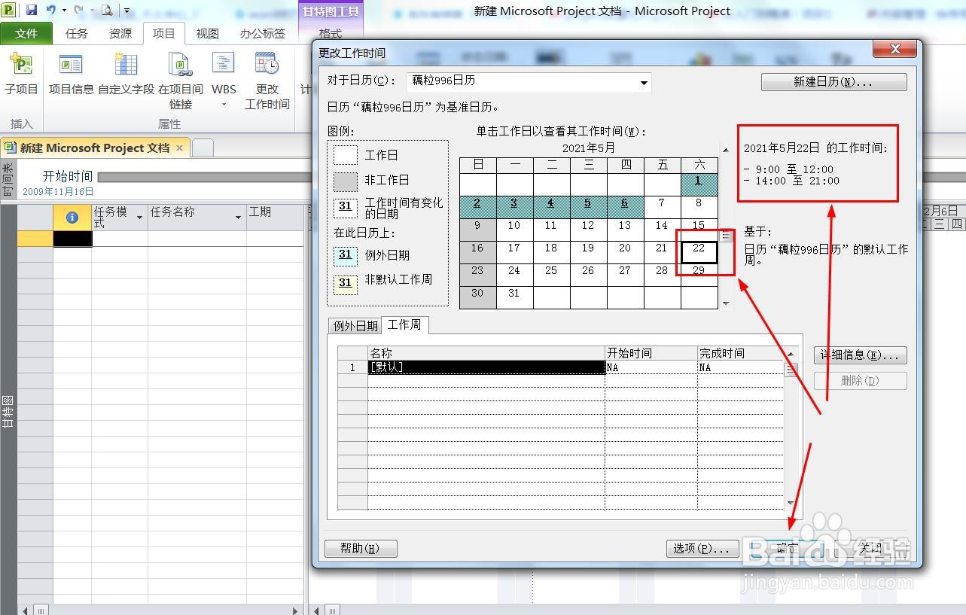Expand the 对于日历 calendar dropdown

[x=644, y=82]
